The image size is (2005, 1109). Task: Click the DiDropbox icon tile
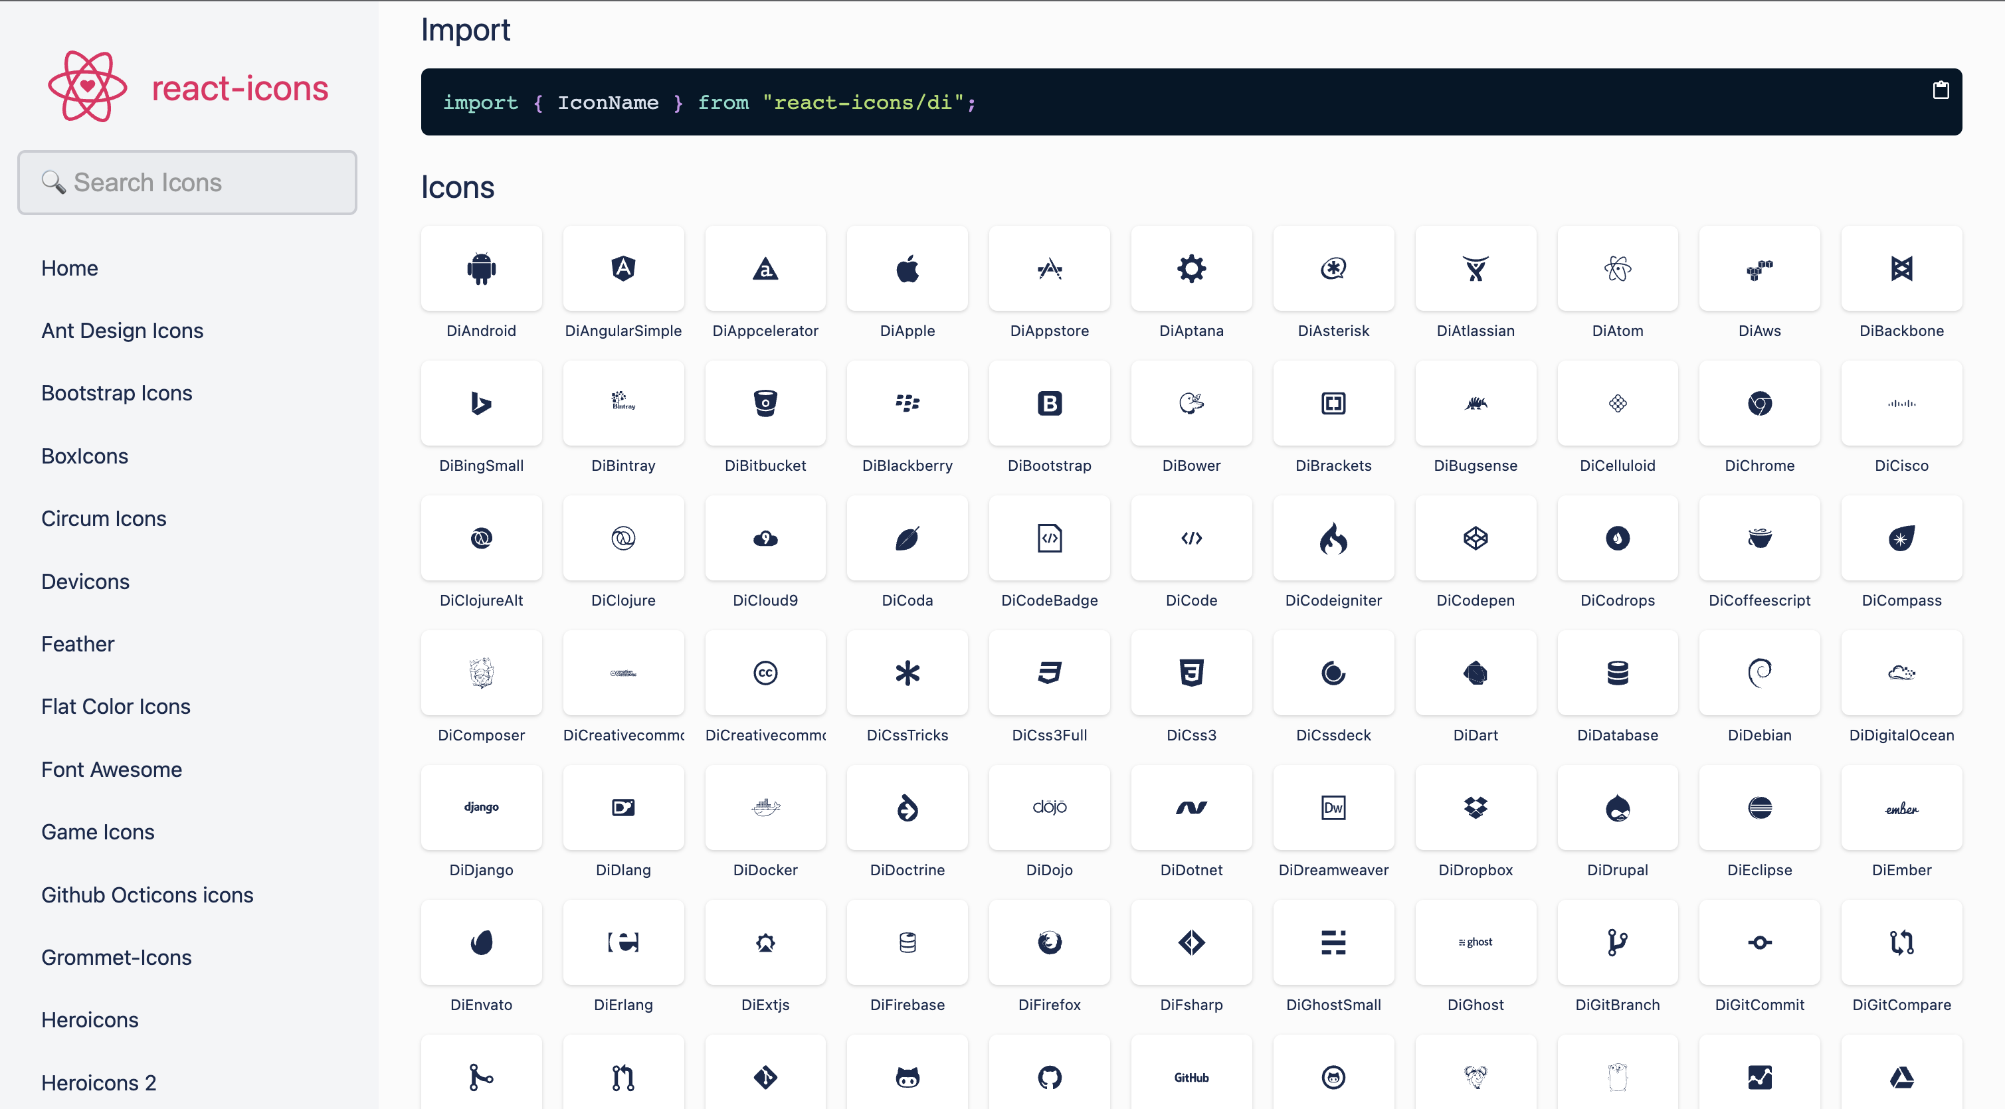[1475, 808]
